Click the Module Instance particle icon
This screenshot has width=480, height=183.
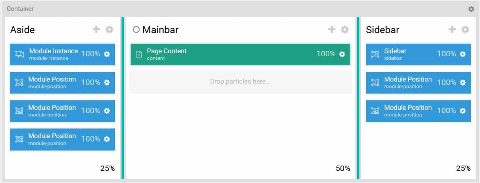tap(20, 54)
